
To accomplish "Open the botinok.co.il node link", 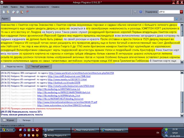I will click(65, 83).
